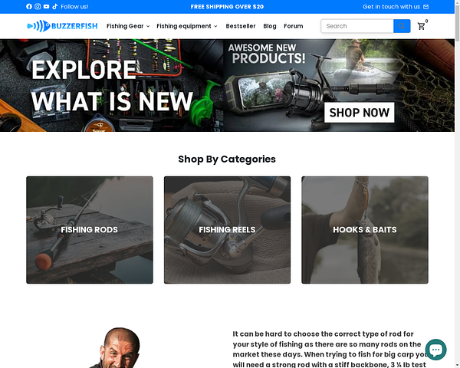Screen dimensions: 460x368
Task: Open the Forum menu link
Action: [294, 26]
